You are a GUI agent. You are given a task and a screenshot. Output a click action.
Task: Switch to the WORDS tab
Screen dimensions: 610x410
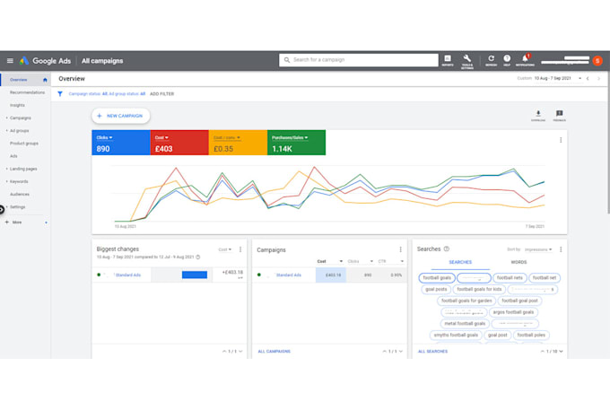coord(518,262)
